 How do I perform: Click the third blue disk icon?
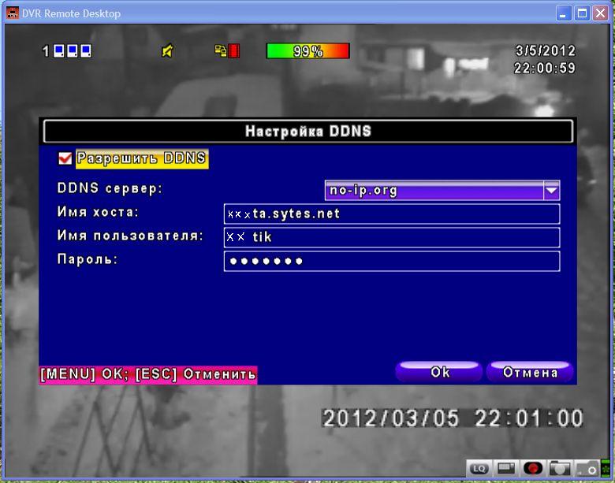pos(85,50)
